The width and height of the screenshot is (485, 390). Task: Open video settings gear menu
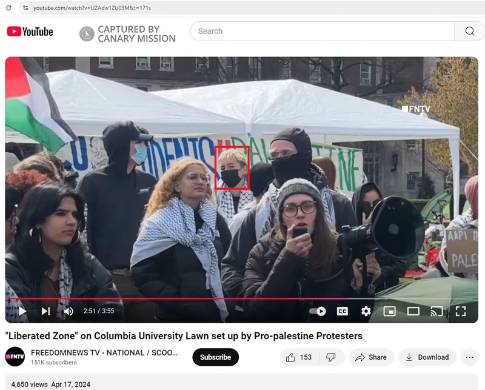[366, 311]
